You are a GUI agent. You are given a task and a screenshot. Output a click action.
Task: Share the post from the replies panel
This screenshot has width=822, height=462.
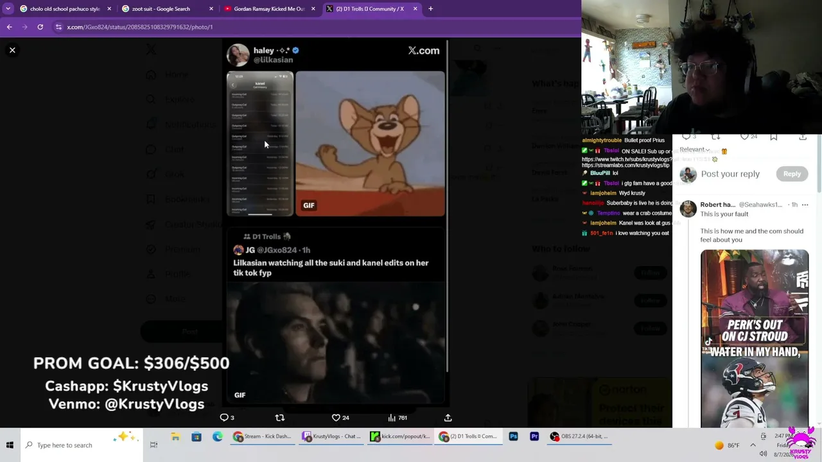click(x=803, y=137)
